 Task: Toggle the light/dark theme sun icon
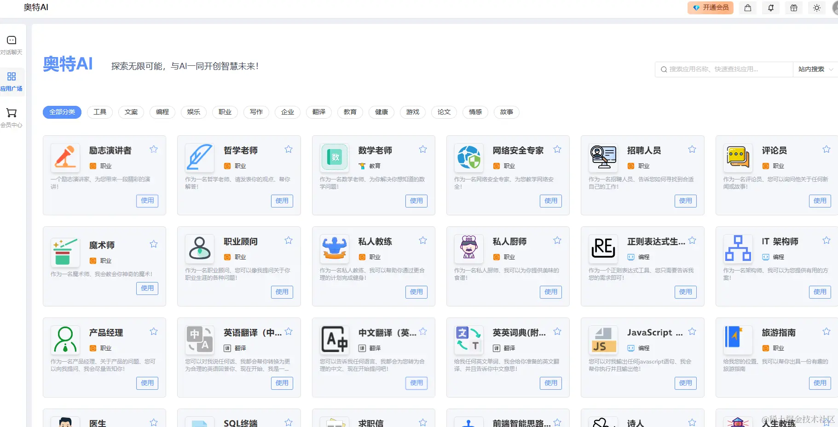(x=817, y=8)
